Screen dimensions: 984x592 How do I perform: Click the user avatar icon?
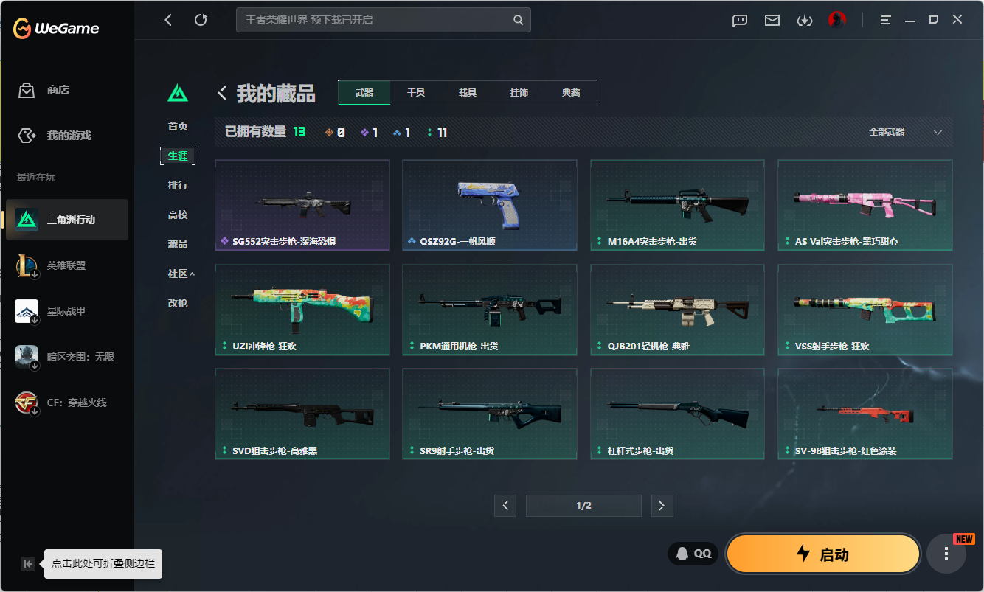[836, 20]
